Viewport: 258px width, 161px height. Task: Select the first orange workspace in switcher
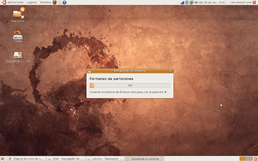[243, 158]
